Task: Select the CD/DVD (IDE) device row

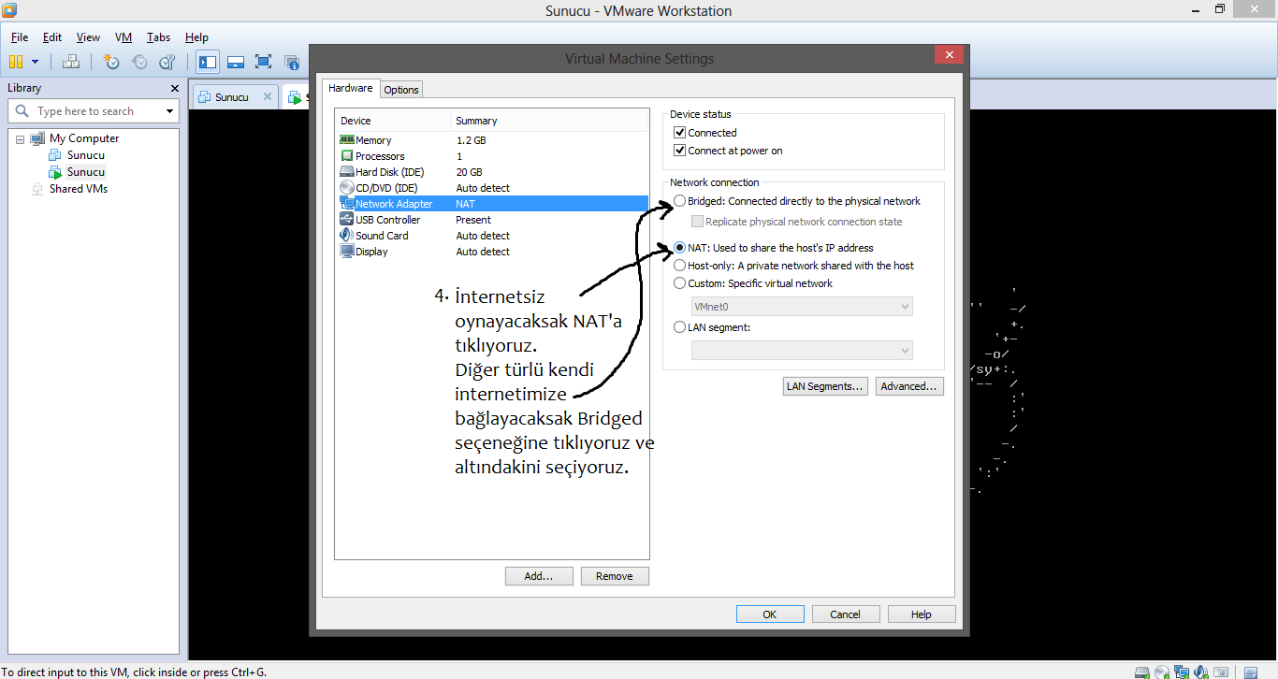Action: point(492,188)
